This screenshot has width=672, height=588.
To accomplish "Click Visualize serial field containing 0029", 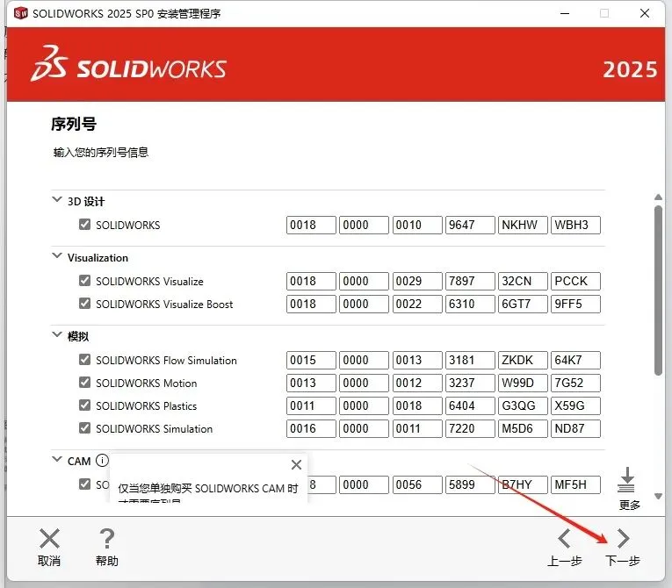I will (417, 281).
